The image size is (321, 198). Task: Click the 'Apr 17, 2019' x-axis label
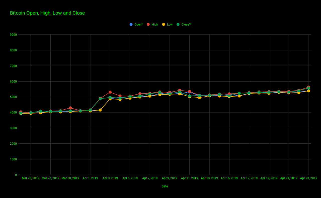(x=249, y=178)
